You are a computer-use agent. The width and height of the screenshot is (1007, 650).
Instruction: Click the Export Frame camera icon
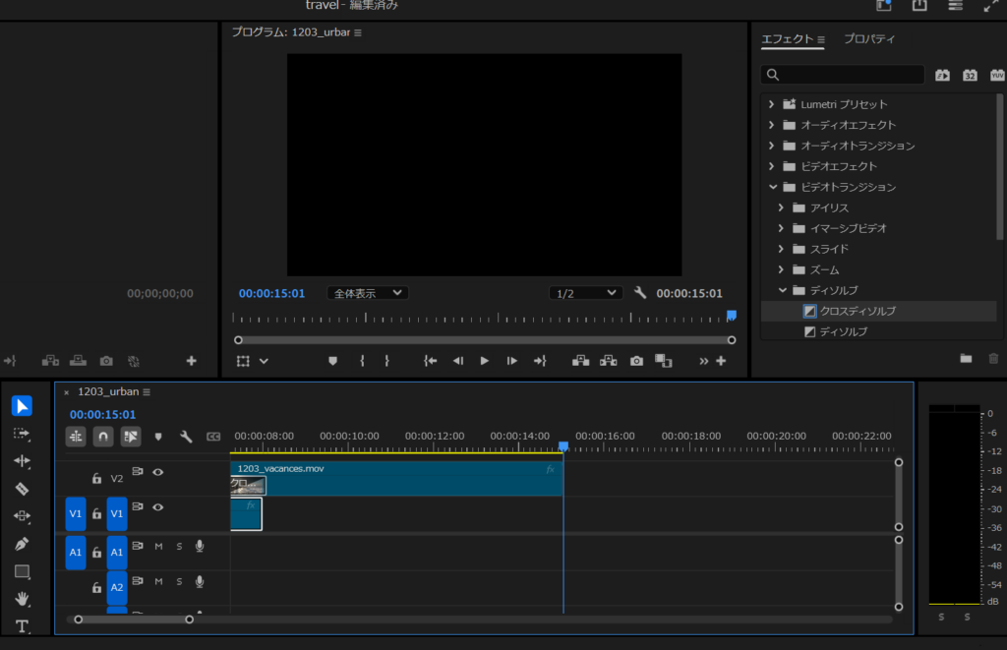click(x=636, y=361)
